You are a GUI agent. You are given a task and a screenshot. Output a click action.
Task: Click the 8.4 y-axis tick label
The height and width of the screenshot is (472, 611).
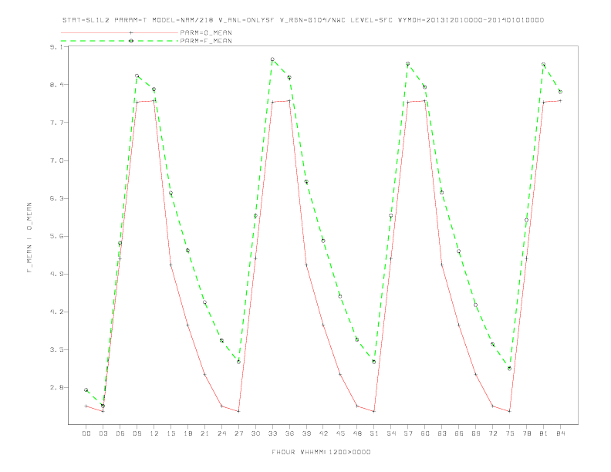56,85
